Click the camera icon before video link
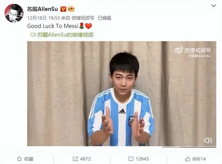Viewport: 222px width, 164px height. [x=33, y=35]
